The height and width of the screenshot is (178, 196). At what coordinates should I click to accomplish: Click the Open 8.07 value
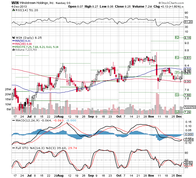76,6
